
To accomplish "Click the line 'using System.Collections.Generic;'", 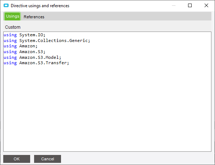I will pyautogui.click(x=47, y=41).
